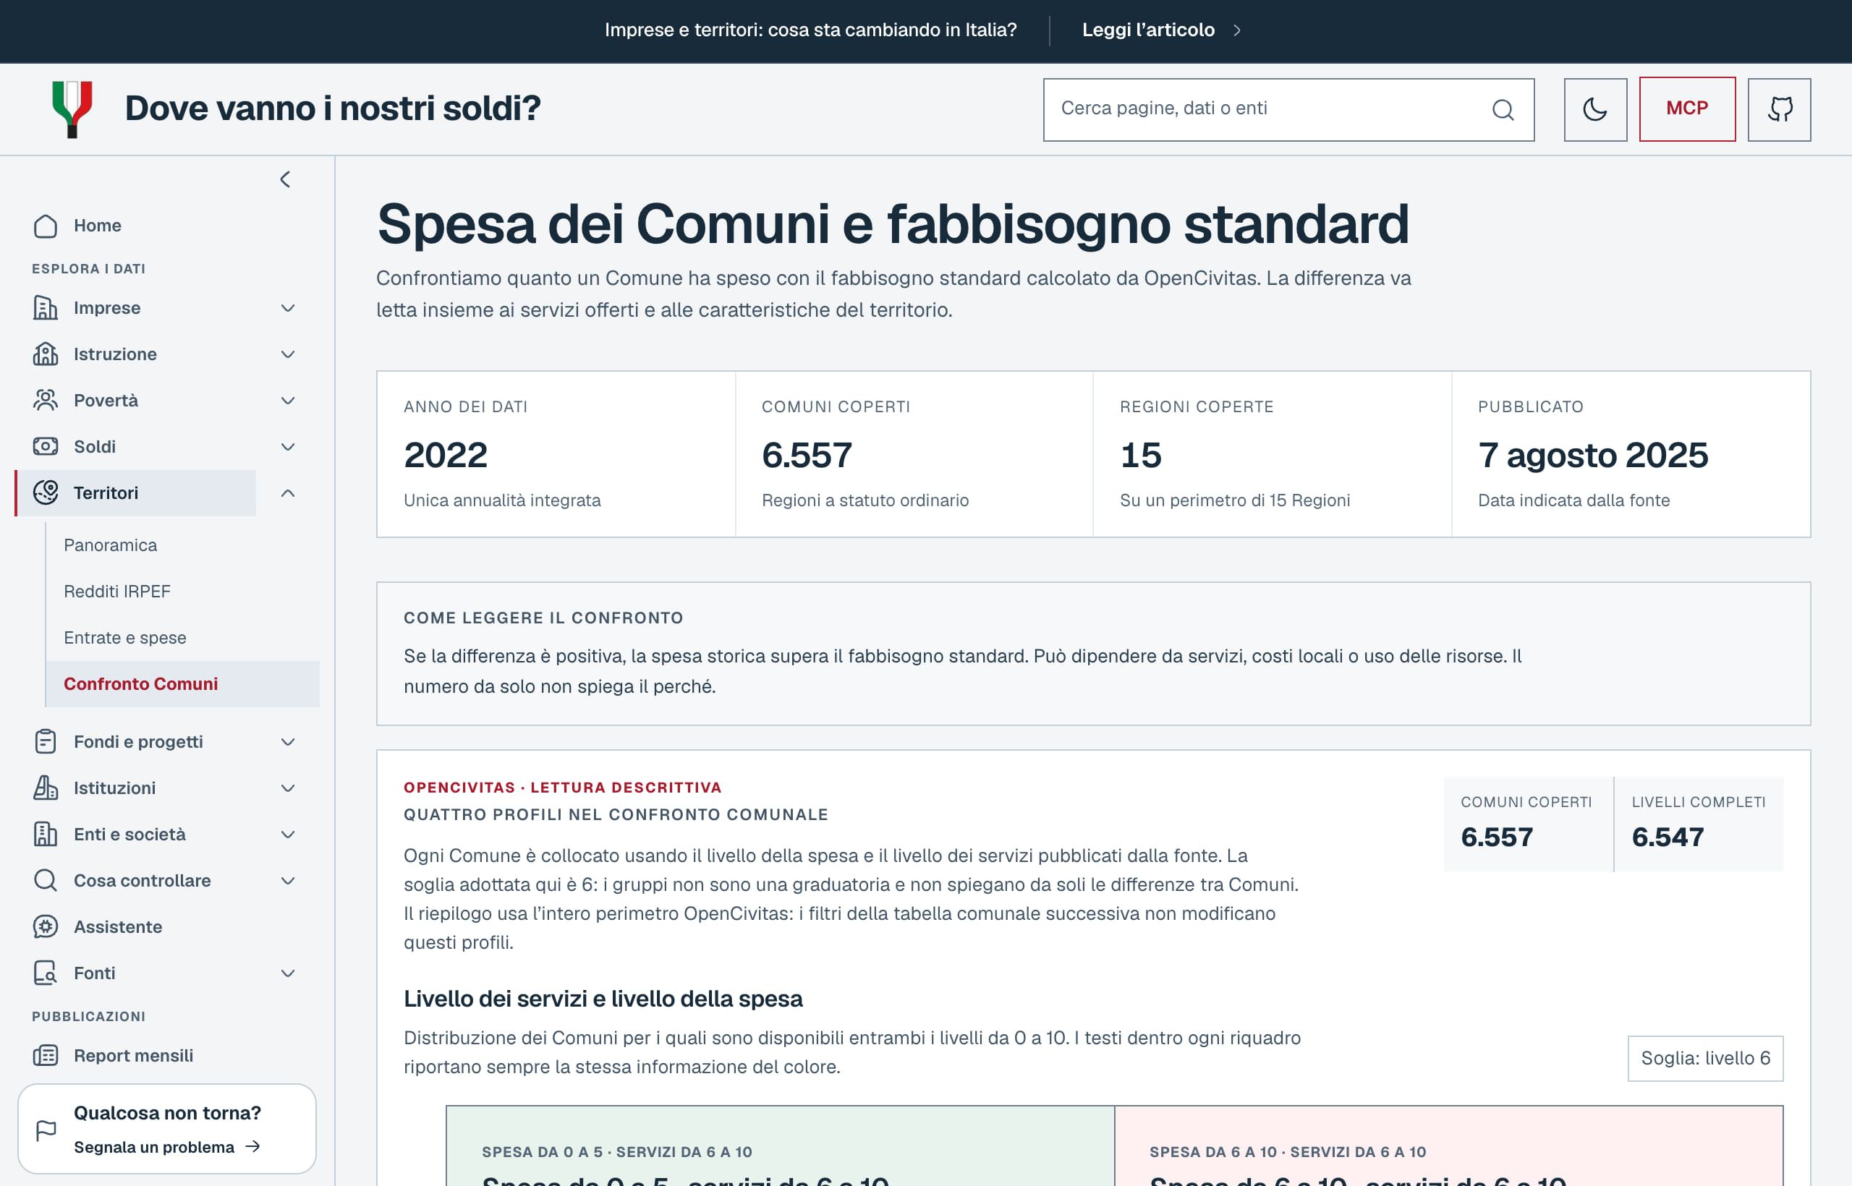Open the Entrate e spese submenu item

(x=182, y=638)
